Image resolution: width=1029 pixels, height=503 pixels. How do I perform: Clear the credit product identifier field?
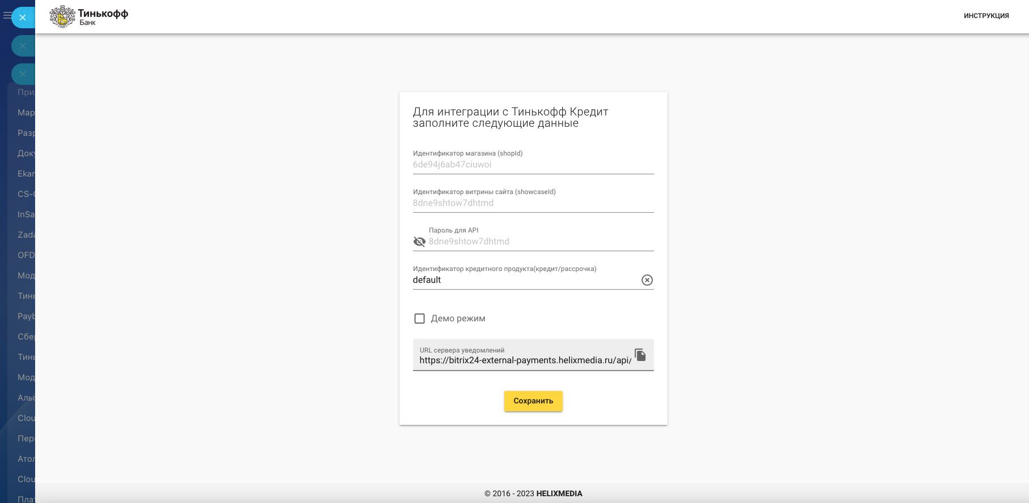(x=647, y=280)
